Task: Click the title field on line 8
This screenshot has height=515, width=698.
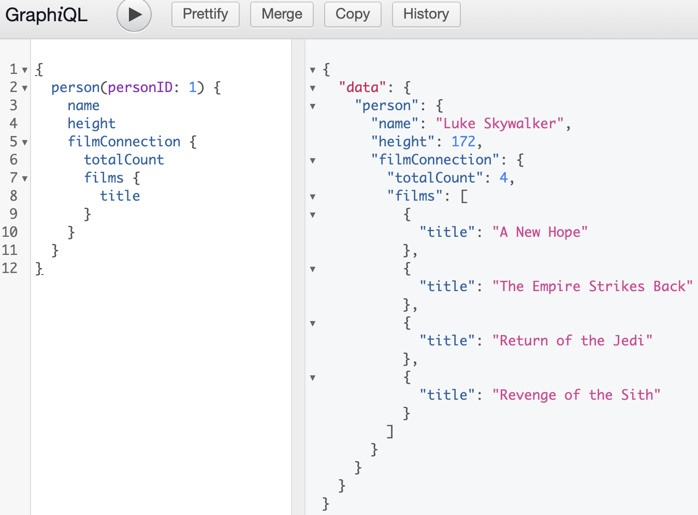Action: point(120,196)
